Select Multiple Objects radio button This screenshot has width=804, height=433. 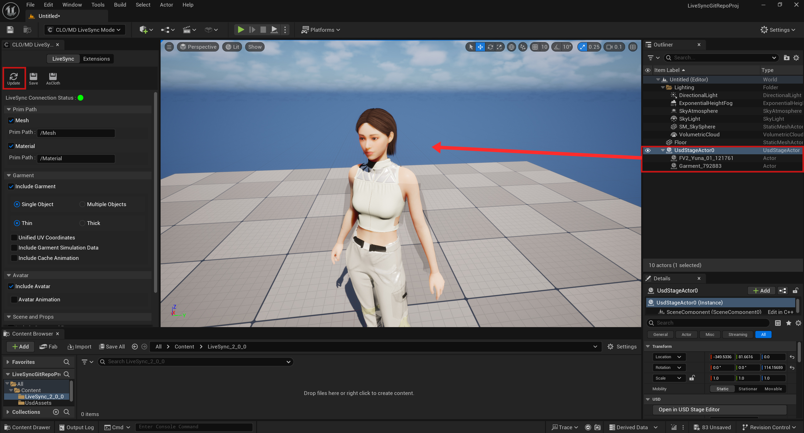[82, 204]
